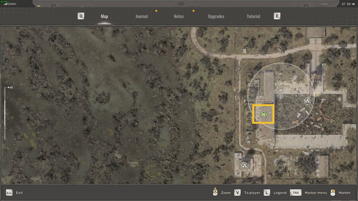This screenshot has width=358, height=201.
Task: Click the Q previous-tab key icon
Action: [x=81, y=16]
